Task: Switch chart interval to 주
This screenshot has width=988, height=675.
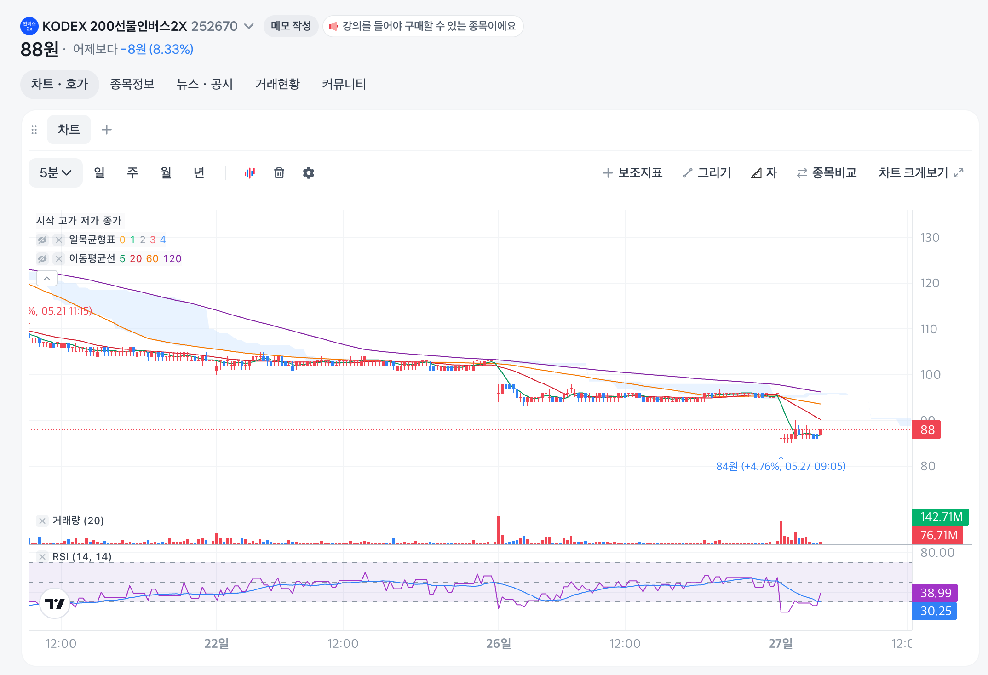Action: pos(132,173)
